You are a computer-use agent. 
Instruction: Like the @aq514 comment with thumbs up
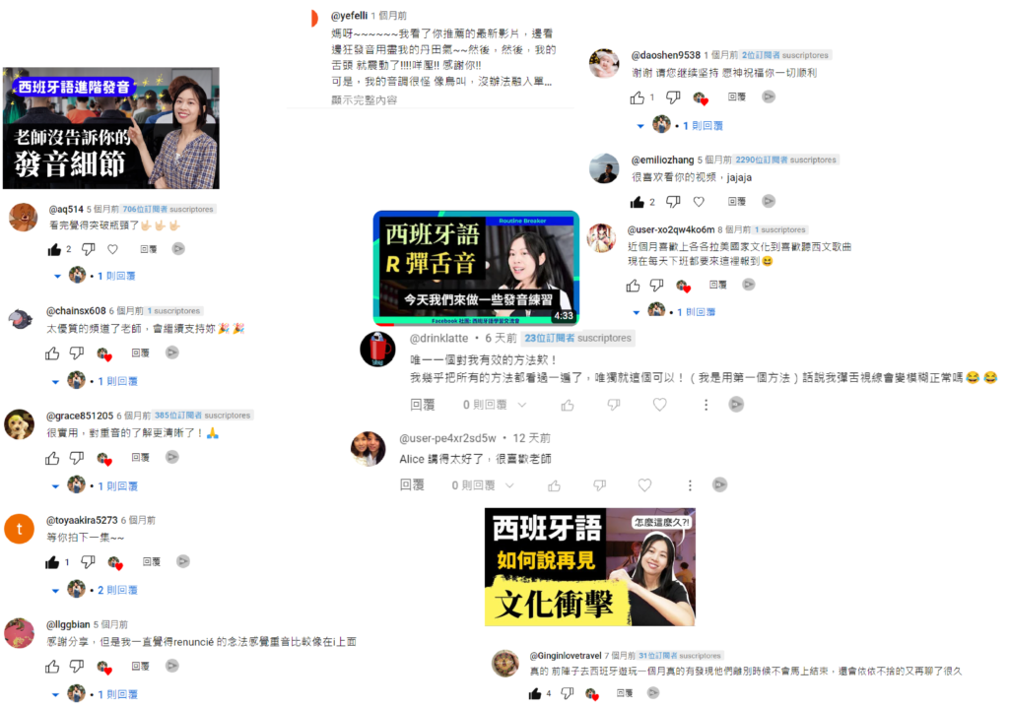click(x=55, y=249)
